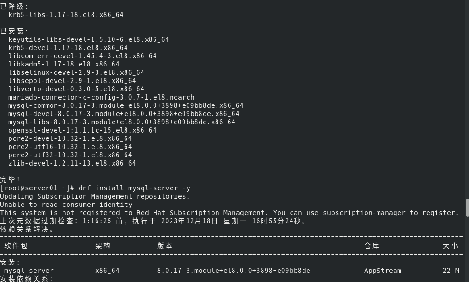Click the libcom_err-devel package line

point(82,56)
